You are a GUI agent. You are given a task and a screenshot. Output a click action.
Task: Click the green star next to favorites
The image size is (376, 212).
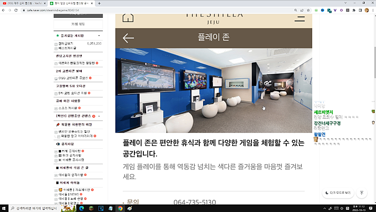pos(57,36)
